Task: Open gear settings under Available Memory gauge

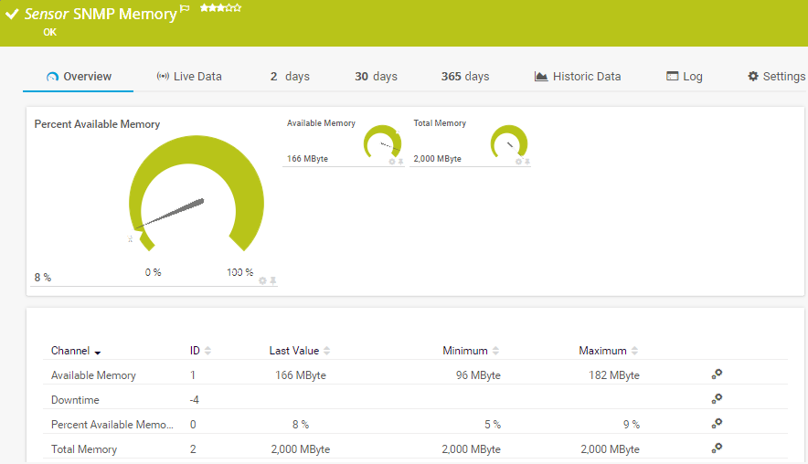Action: click(392, 162)
